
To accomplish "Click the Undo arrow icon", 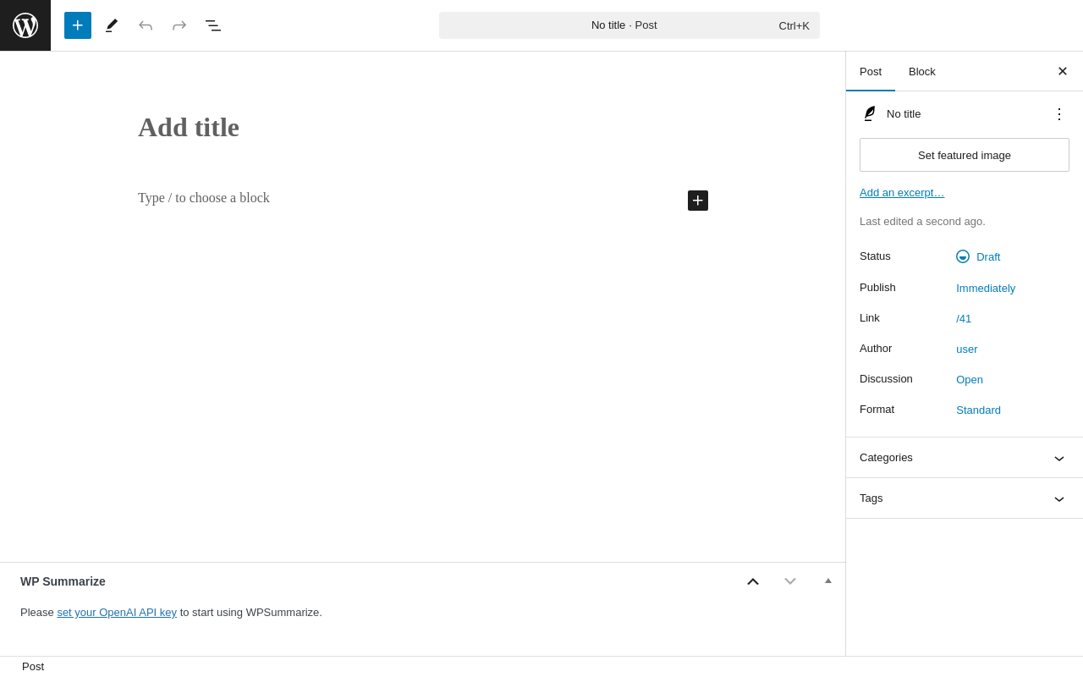I will click(146, 25).
